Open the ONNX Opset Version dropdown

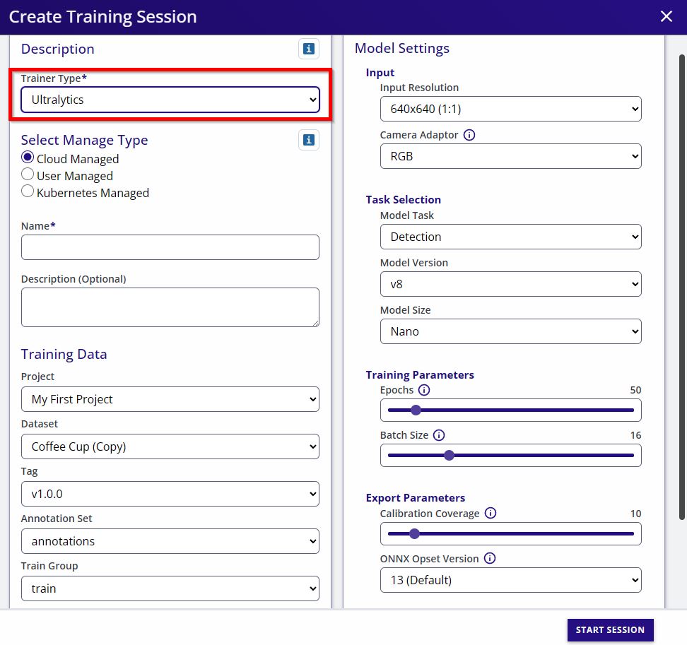click(x=510, y=580)
